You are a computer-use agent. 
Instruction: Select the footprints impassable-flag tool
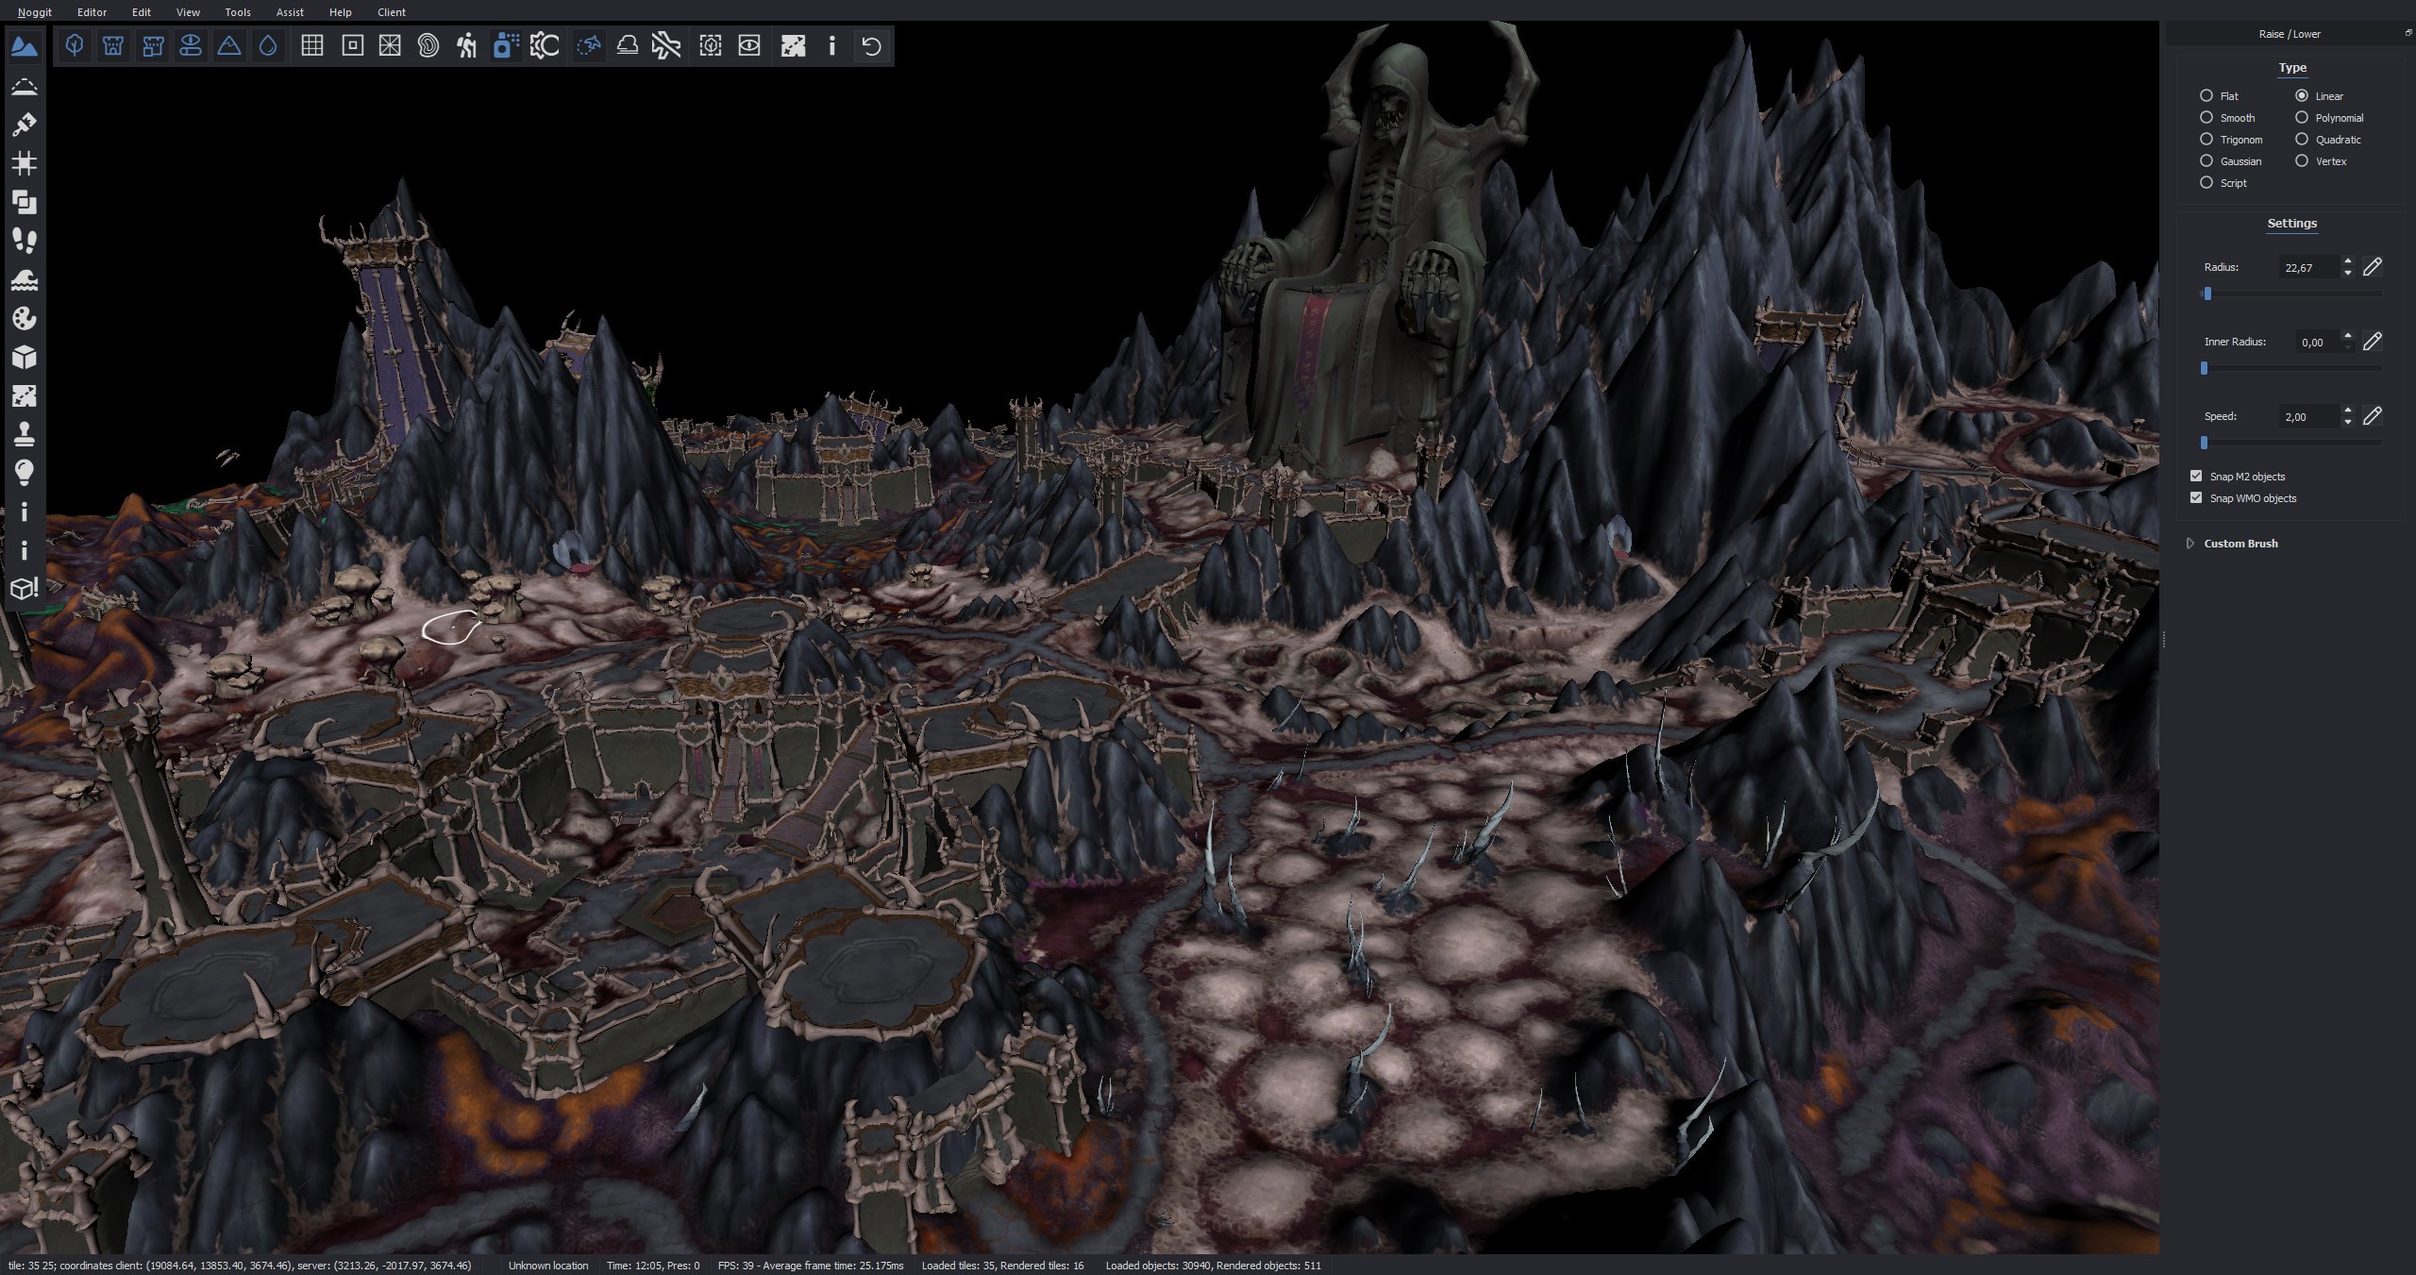pos(25,241)
